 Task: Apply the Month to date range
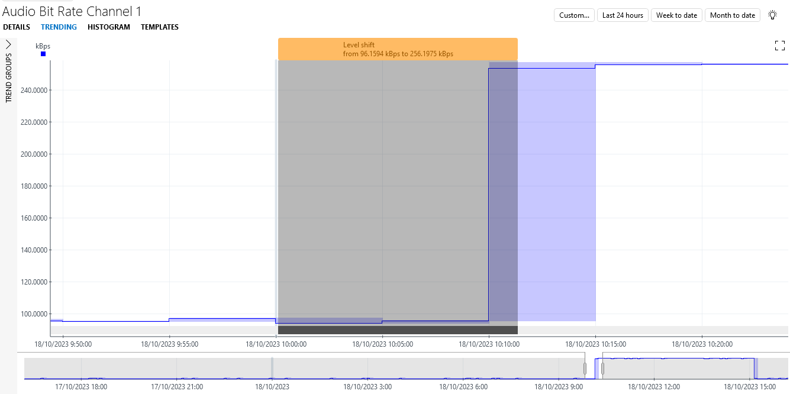point(732,15)
